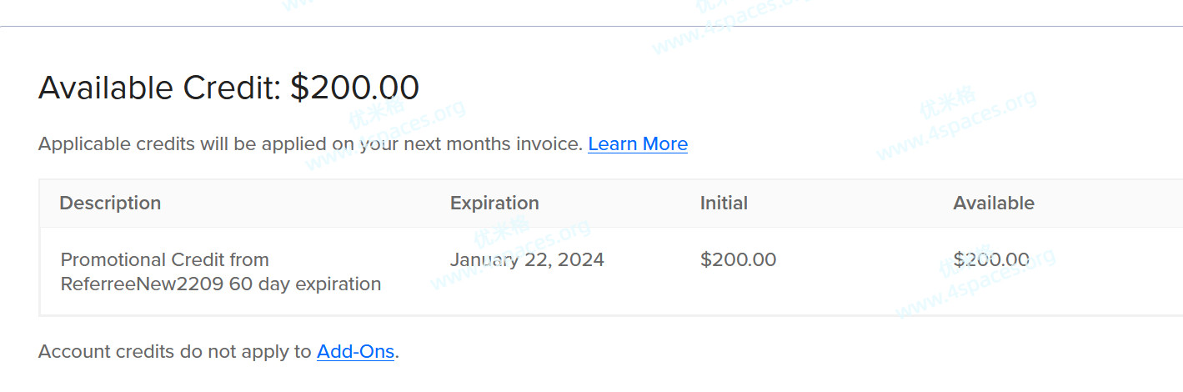Click the $200.00 amount in the heading
This screenshot has width=1183, height=392.
354,88
